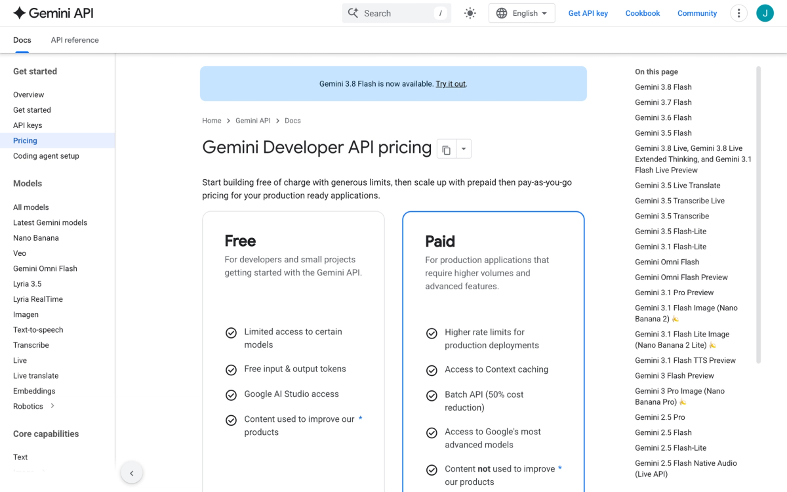Click the Search documentation field
The image size is (787, 492).
pos(397,13)
